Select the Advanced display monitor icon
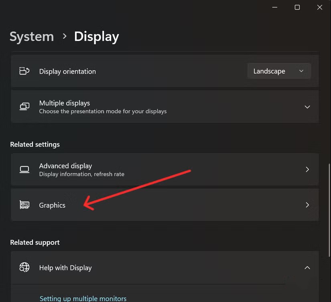Screen dimensions: 331x302 click(x=24, y=169)
